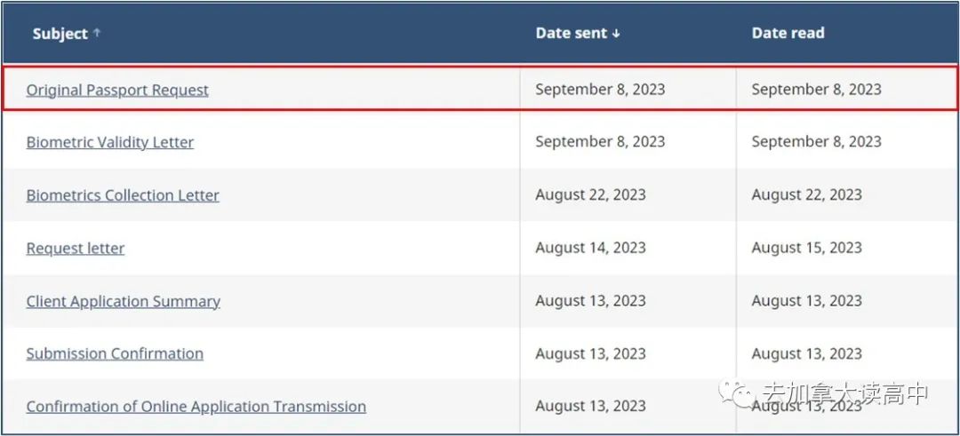Sort messages by the Date read header
This screenshot has height=436, width=960.
coord(788,33)
